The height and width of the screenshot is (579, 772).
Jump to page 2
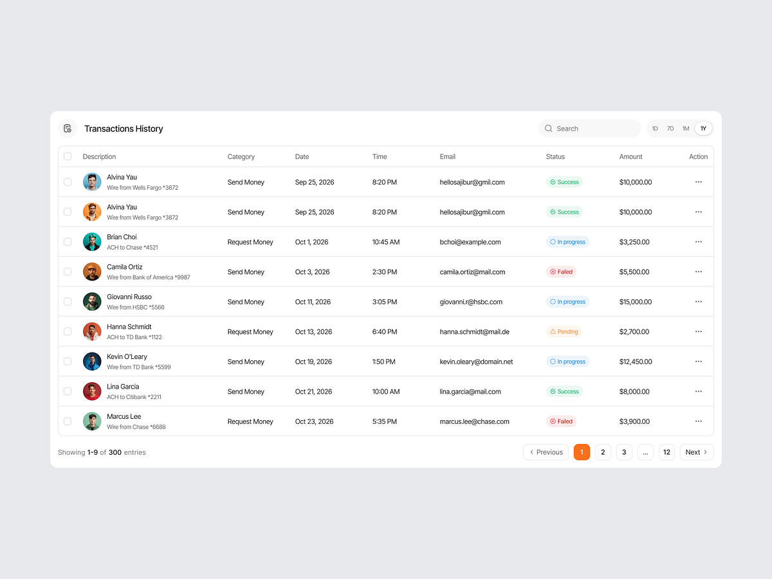click(x=603, y=452)
